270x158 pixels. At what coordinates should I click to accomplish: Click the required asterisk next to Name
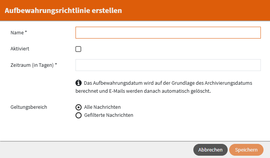[x=26, y=32]
